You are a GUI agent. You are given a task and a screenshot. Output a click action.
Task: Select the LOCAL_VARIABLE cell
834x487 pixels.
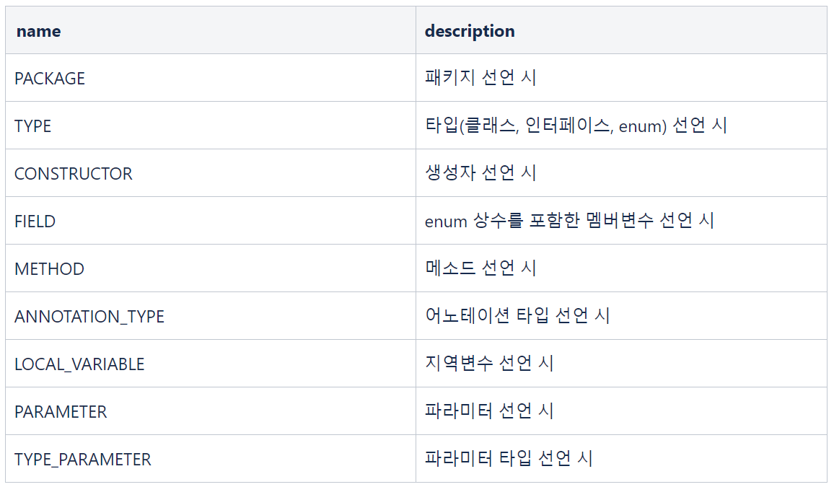point(211,363)
